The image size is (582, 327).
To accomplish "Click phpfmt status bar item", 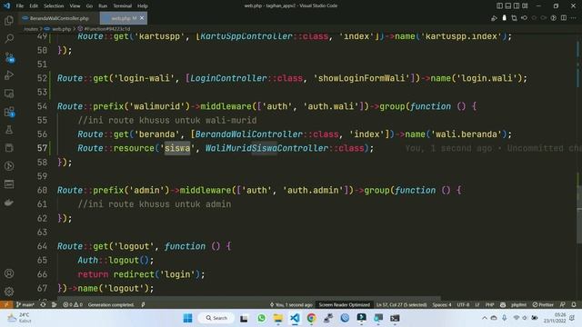I will click(x=518, y=304).
